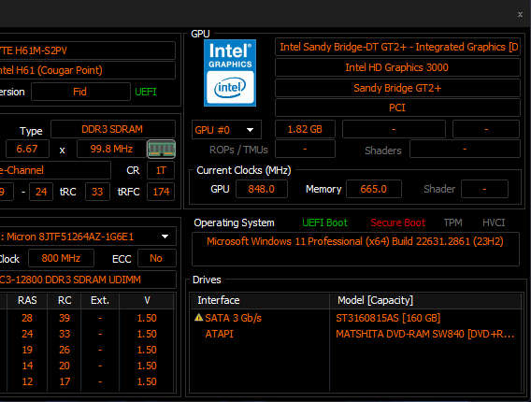Click the Shader clock field
The height and width of the screenshot is (402, 531).
tap(484, 189)
